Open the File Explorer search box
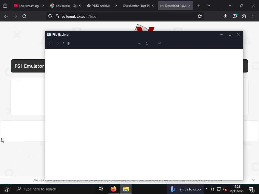259x194 pixels. coord(159,43)
